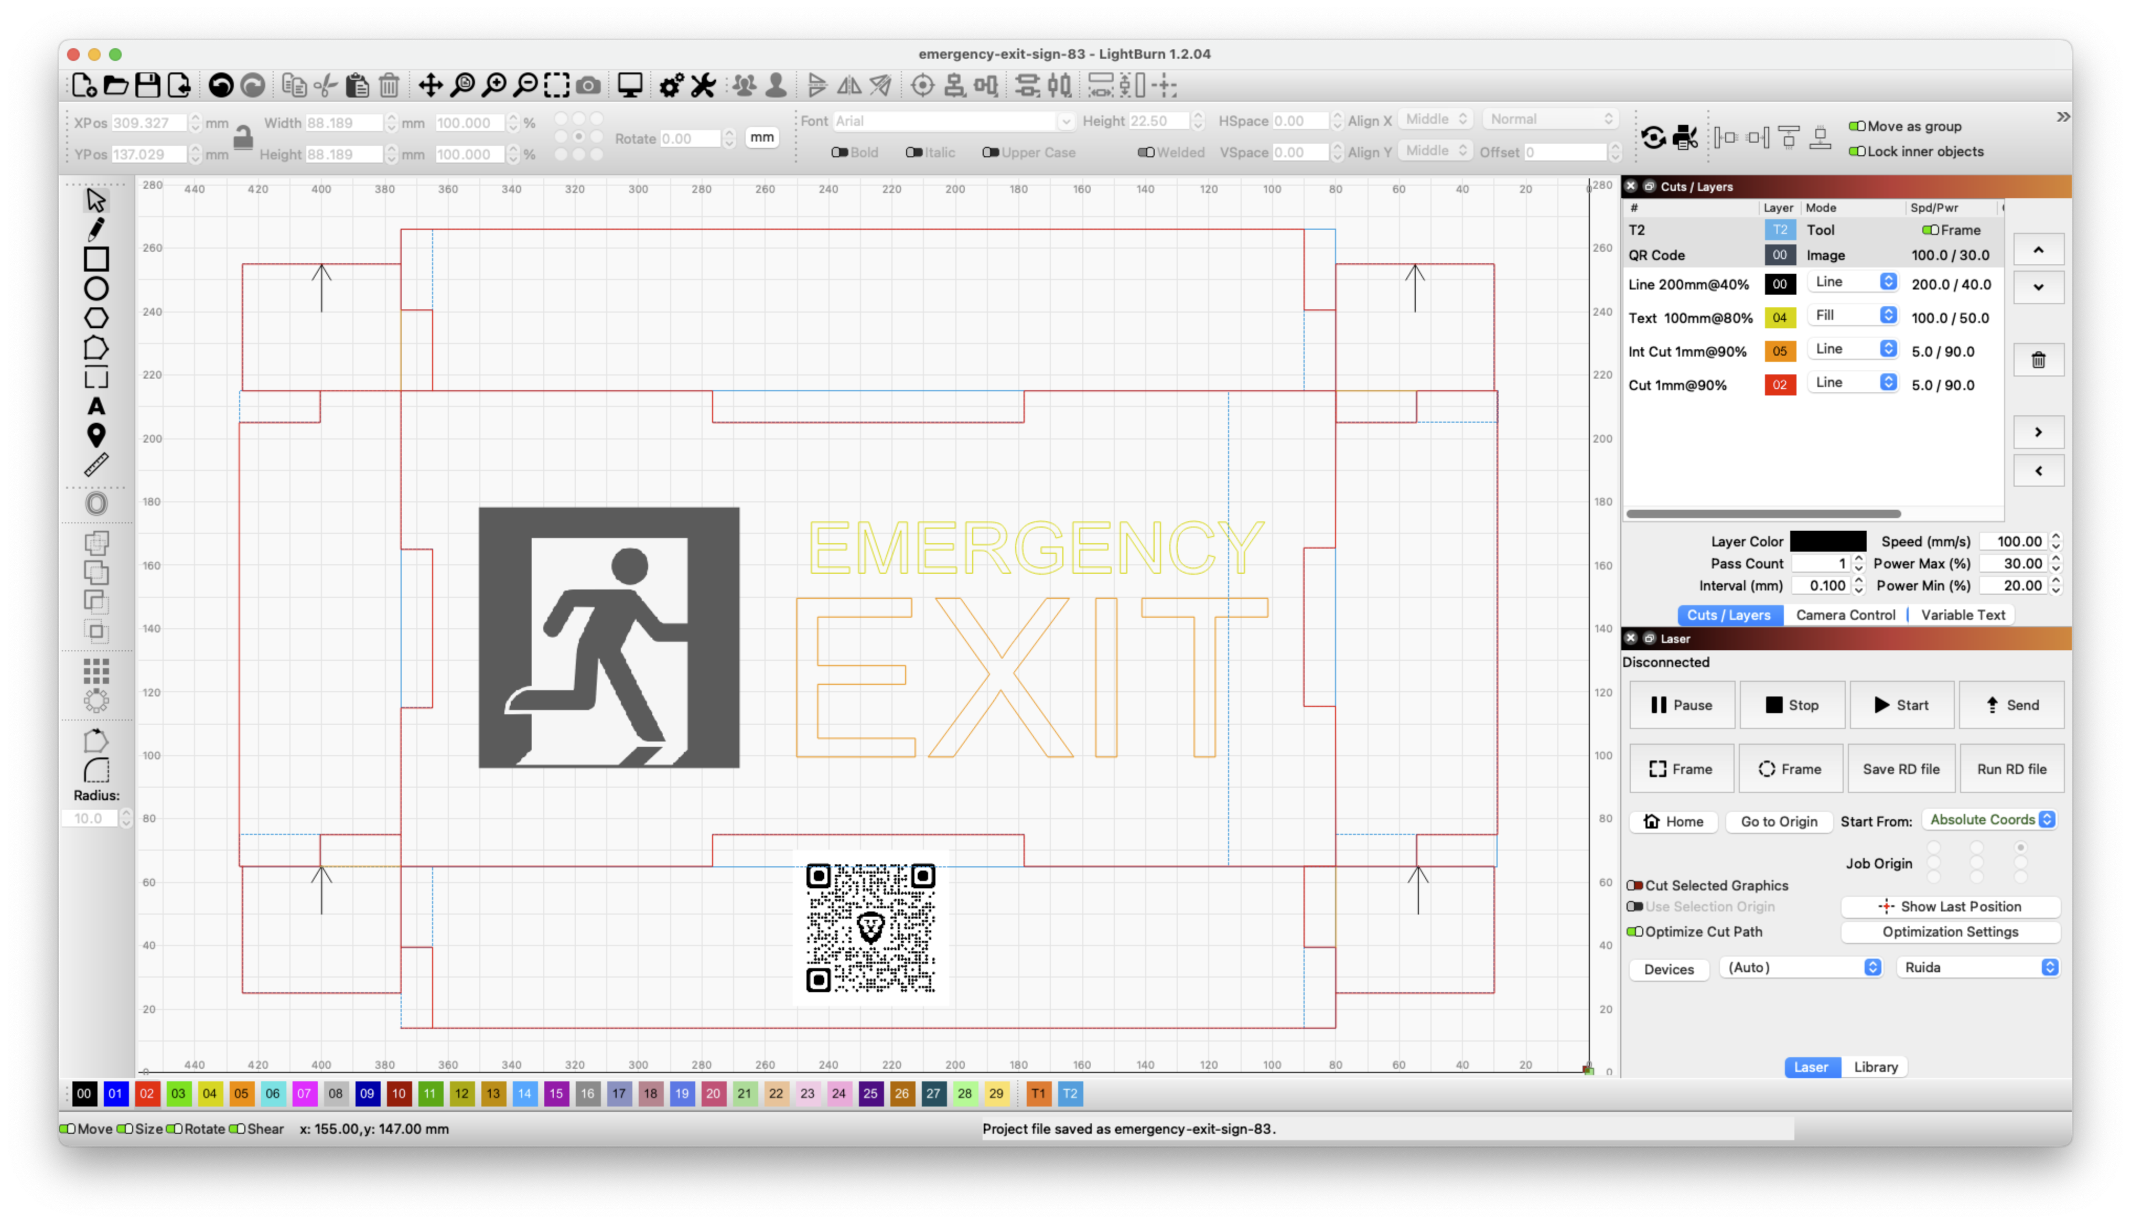This screenshot has height=1224, width=2131.
Task: Select the Rectangle drawing tool
Action: [x=96, y=259]
